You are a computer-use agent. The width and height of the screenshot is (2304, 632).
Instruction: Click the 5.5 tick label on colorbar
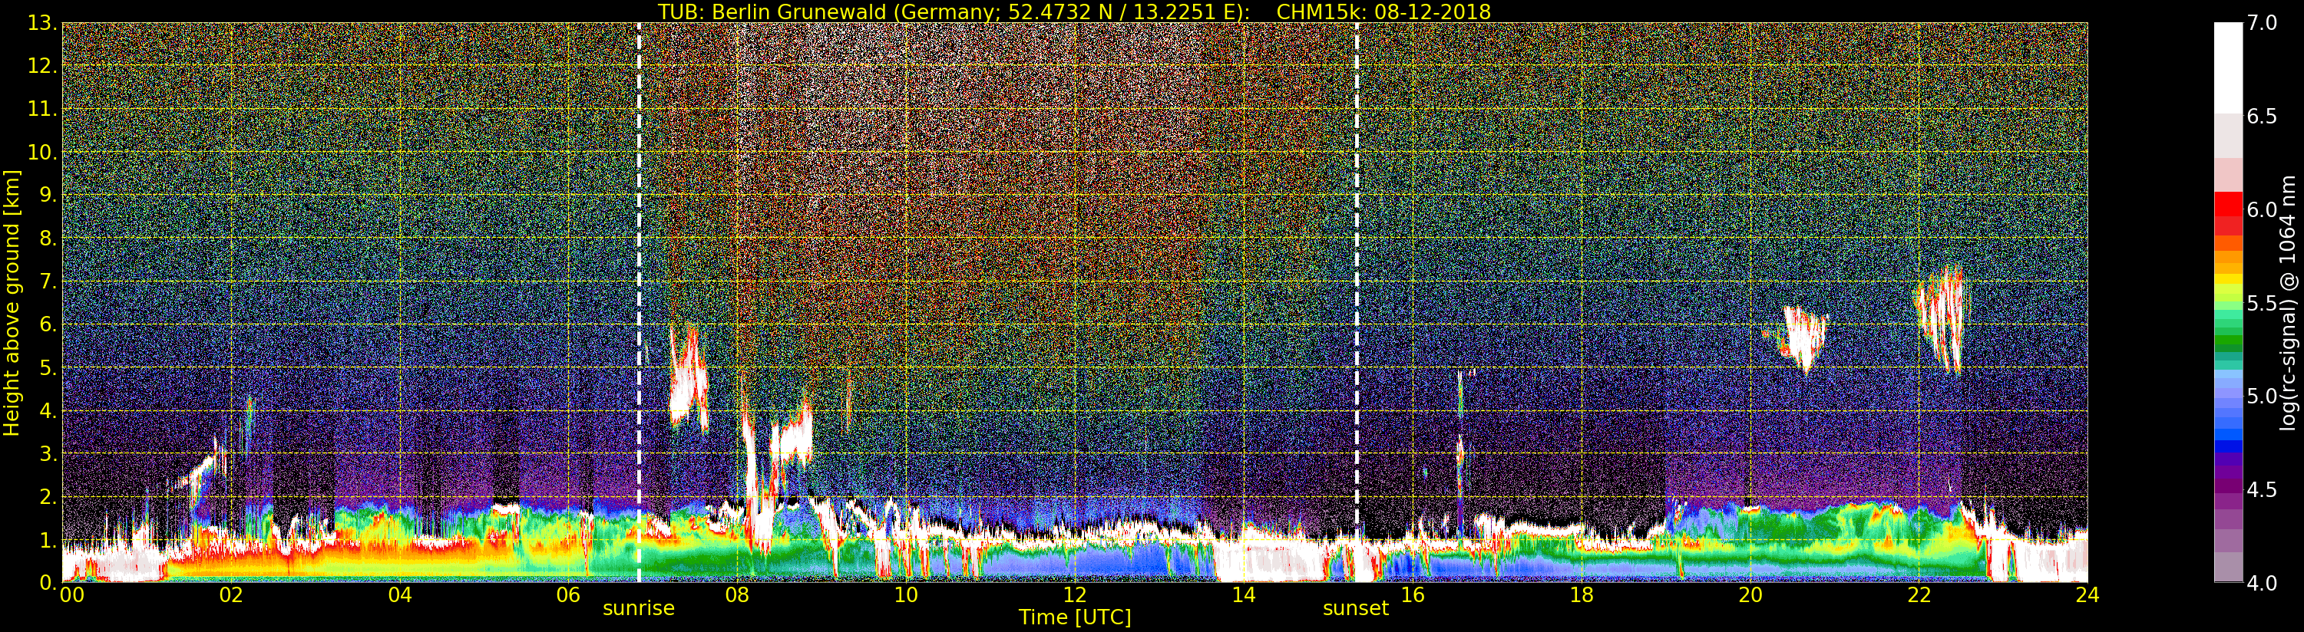tap(2262, 304)
